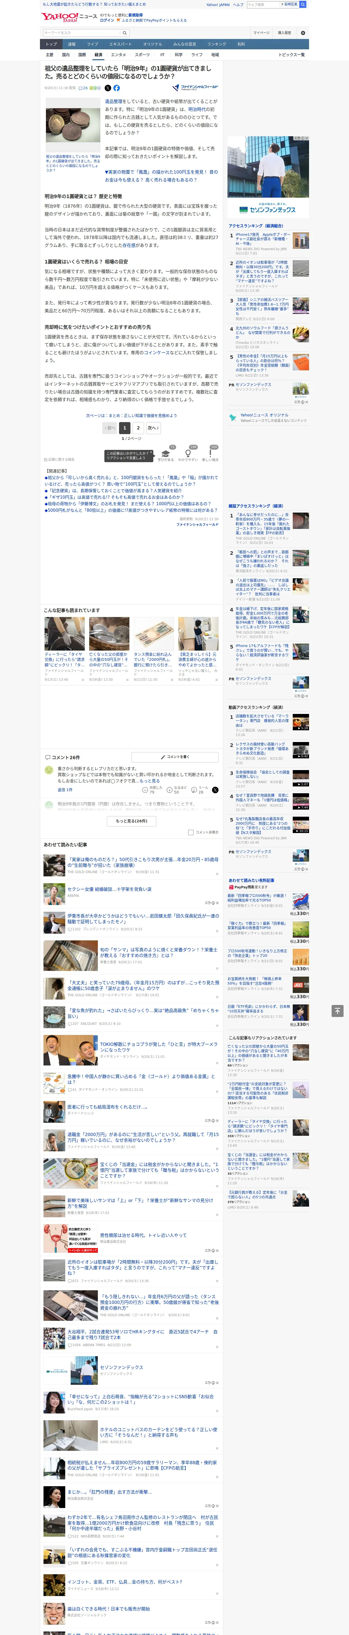Click the なるほど reaction on first comment
The image size is (349, 1635).
click(x=176, y=790)
